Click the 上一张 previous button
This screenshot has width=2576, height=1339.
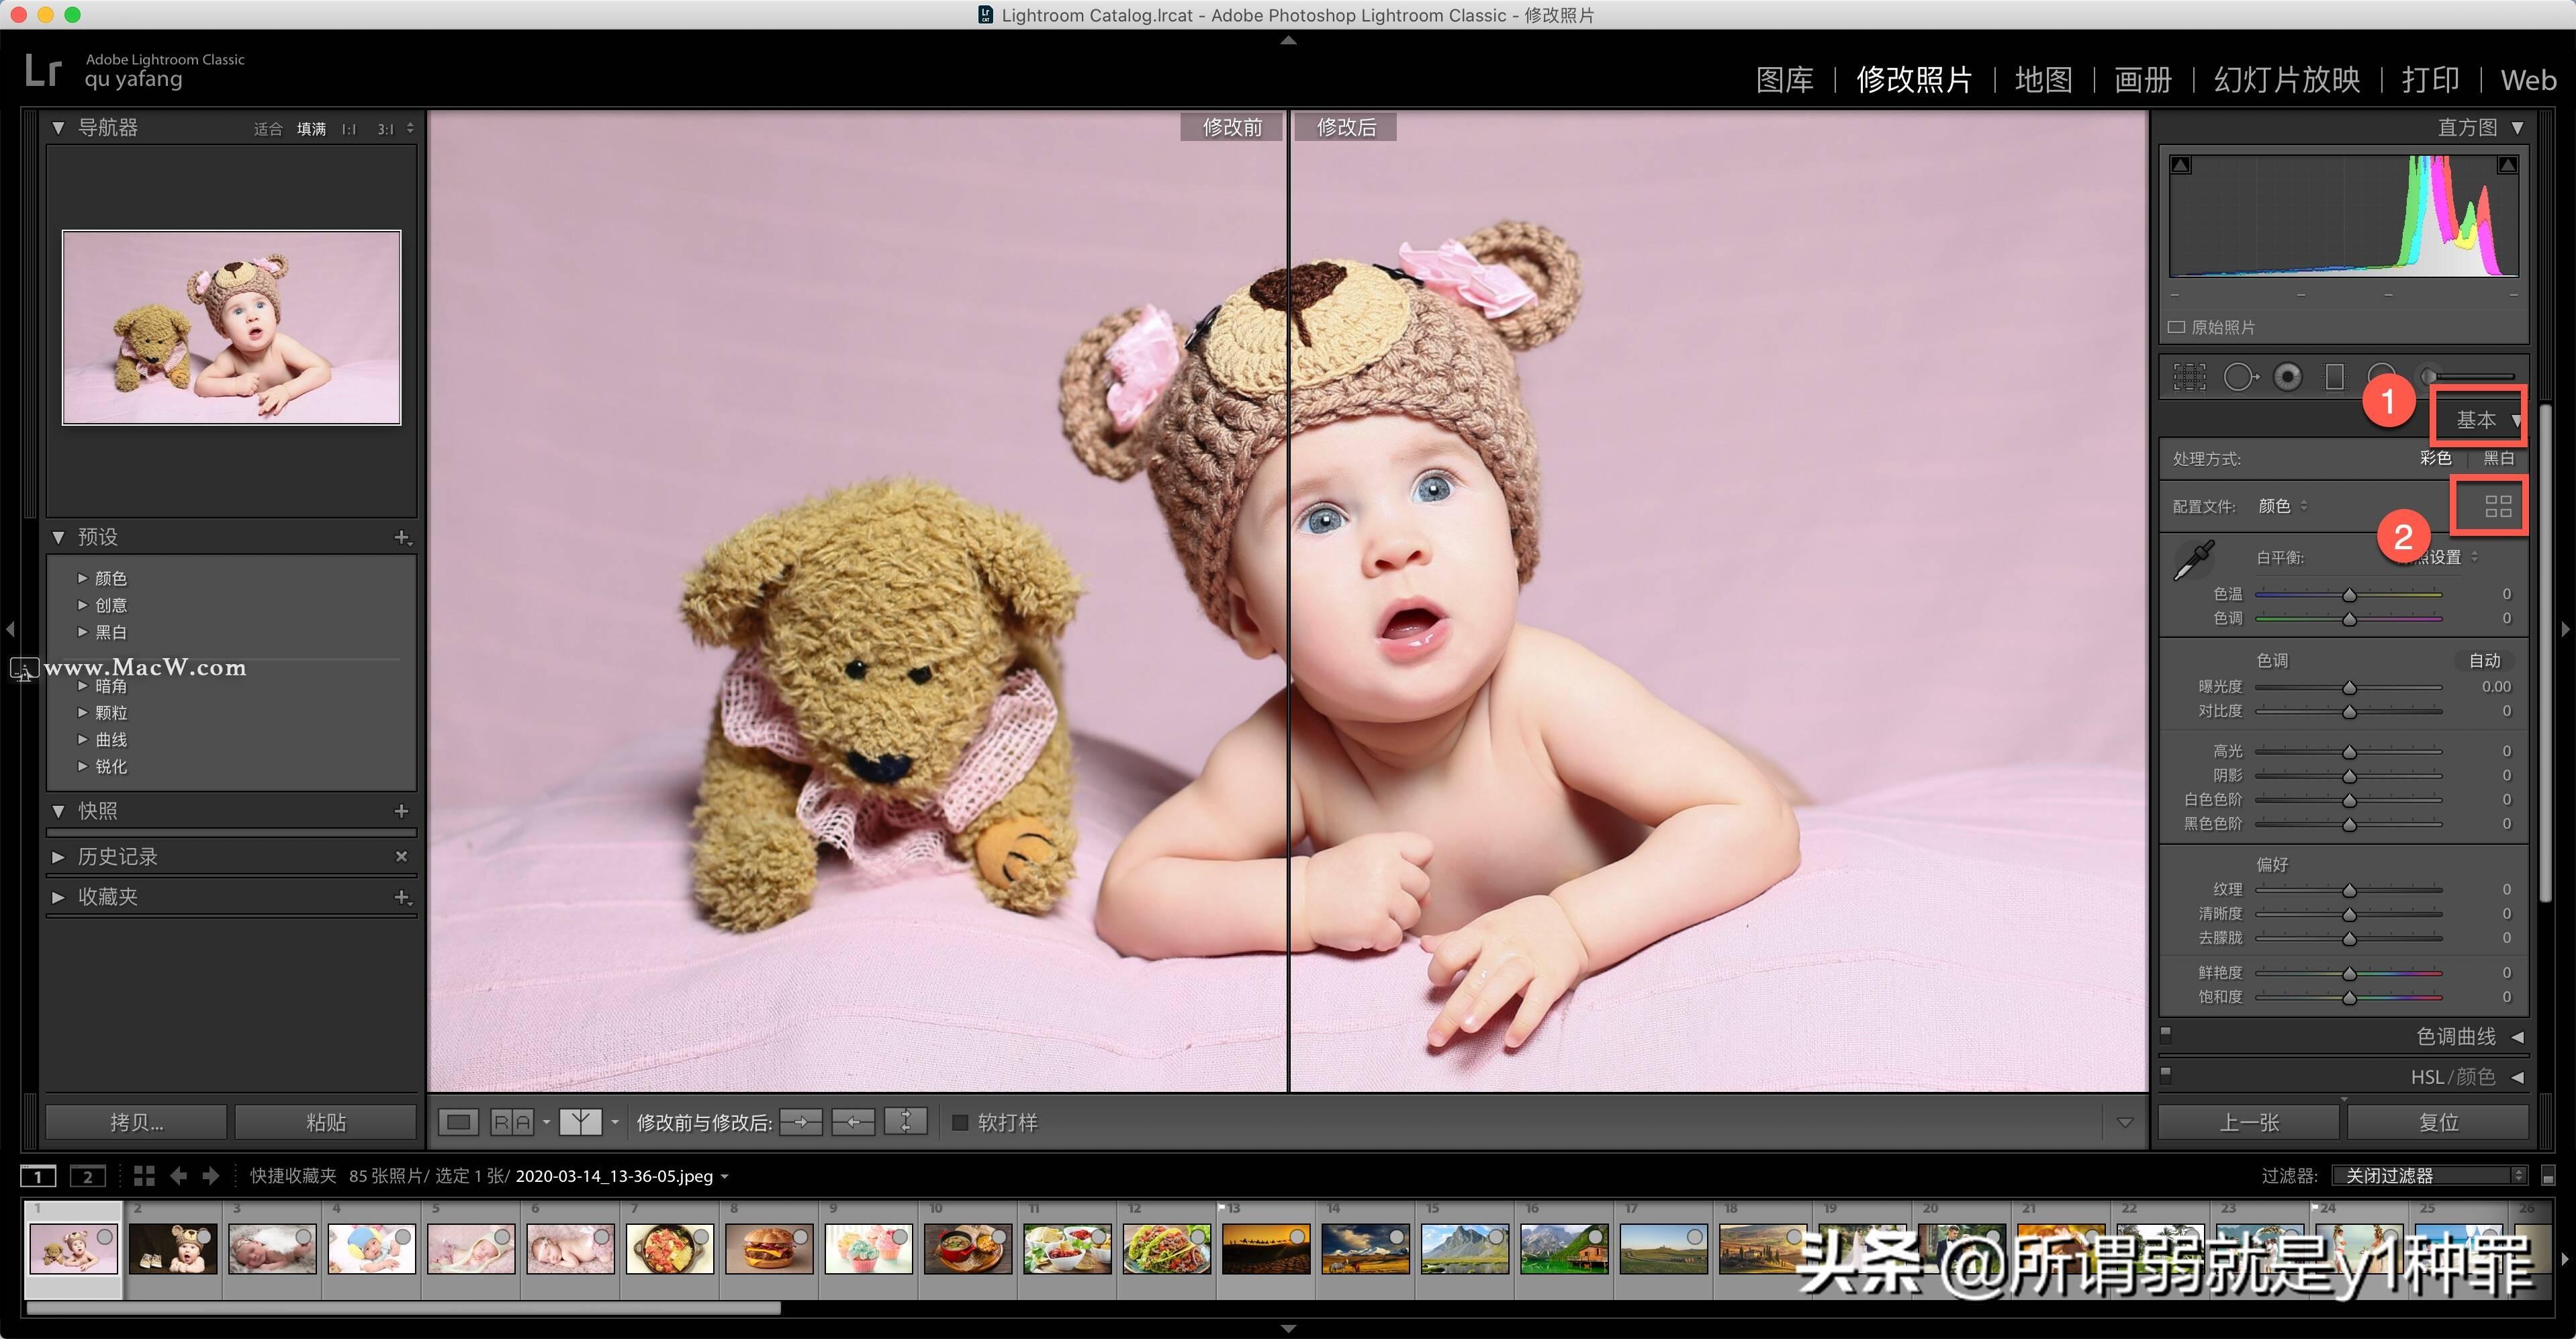click(x=2249, y=1122)
